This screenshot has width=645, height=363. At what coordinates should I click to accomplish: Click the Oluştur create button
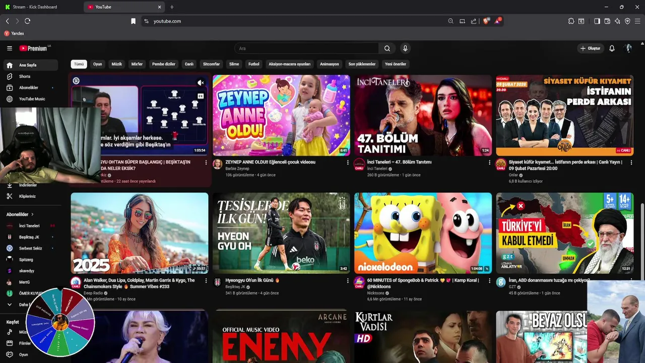pyautogui.click(x=590, y=48)
